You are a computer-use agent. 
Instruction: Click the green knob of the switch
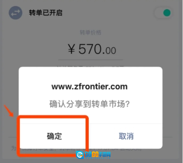[x=167, y=13]
